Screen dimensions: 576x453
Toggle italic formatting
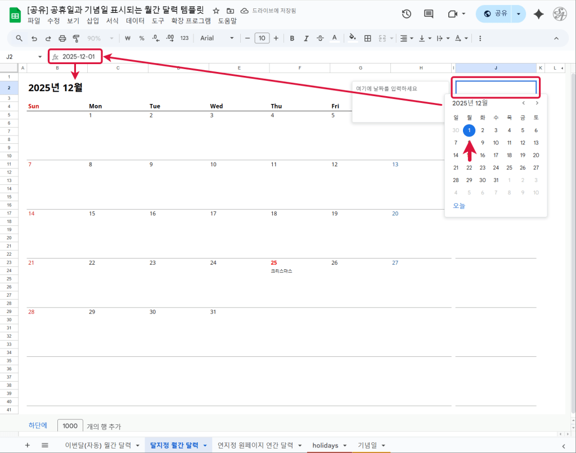click(306, 38)
